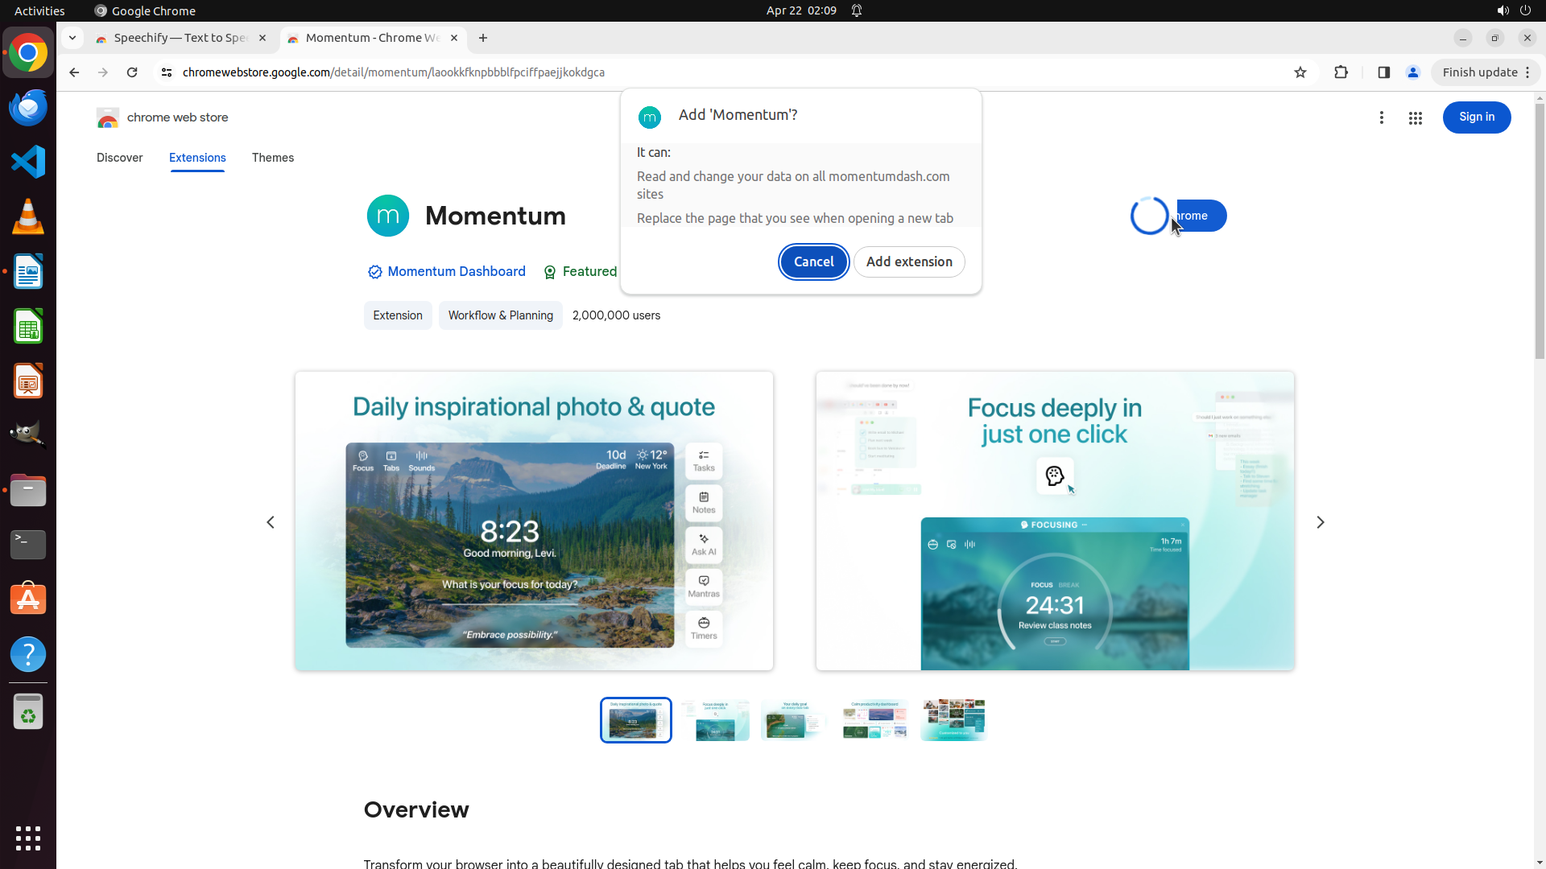
Task: Open the web store three-dot menu
Action: (x=1381, y=117)
